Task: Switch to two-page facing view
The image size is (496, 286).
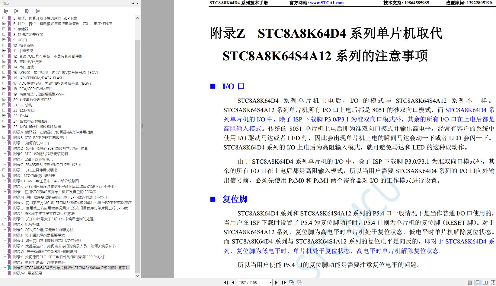Action: pos(485,282)
